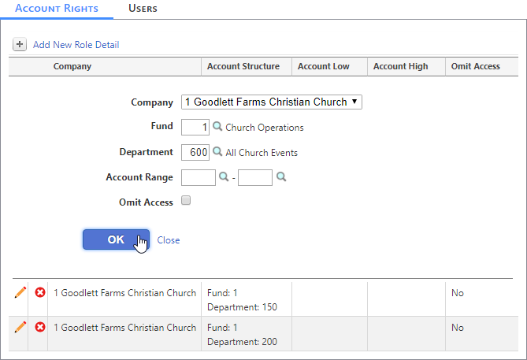This screenshot has height=360, width=527.
Task: Edit the Department 200 row pencil icon
Action: click(x=20, y=327)
